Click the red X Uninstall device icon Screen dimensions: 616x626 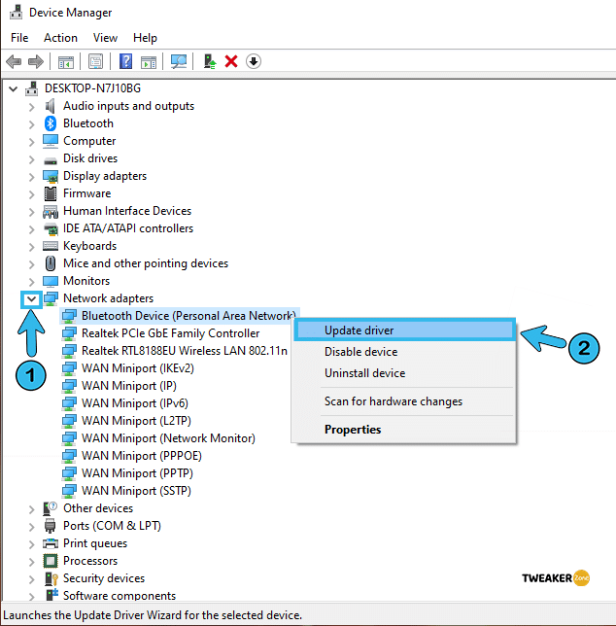[x=231, y=62]
